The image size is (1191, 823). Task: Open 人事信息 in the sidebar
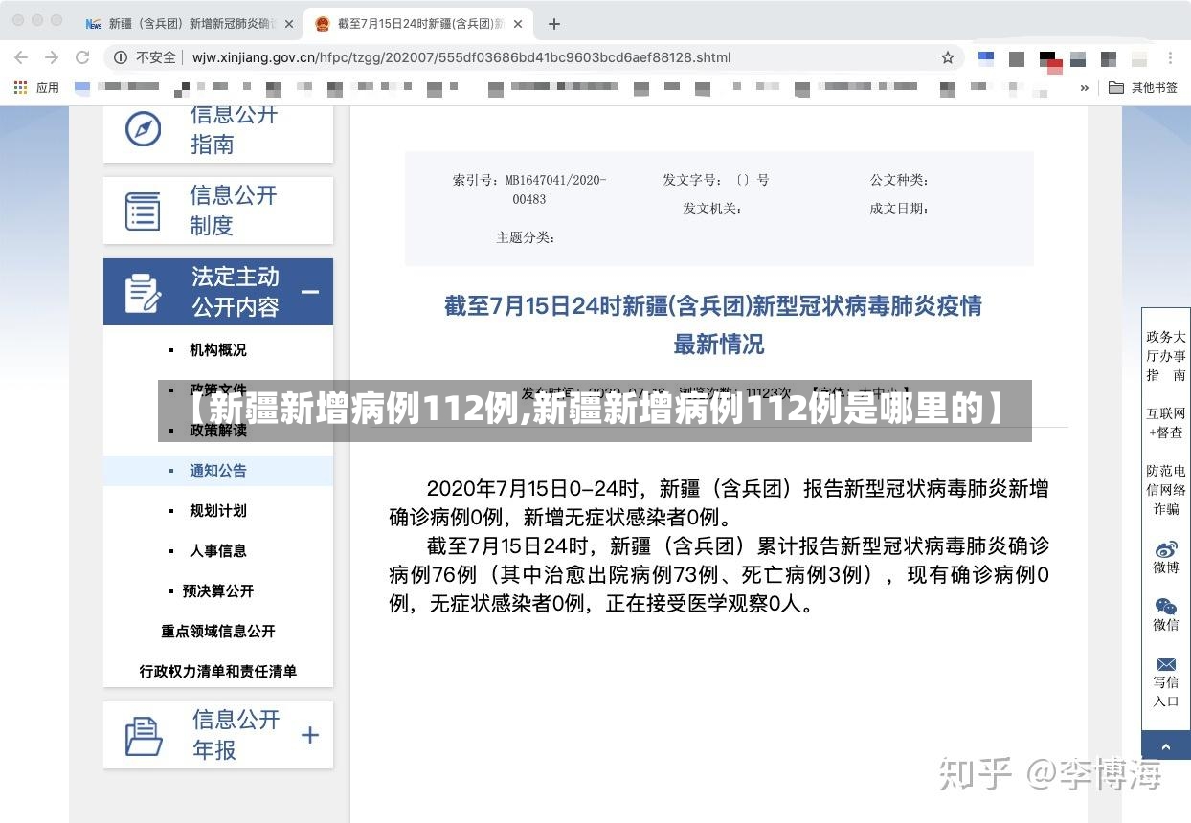(x=218, y=551)
